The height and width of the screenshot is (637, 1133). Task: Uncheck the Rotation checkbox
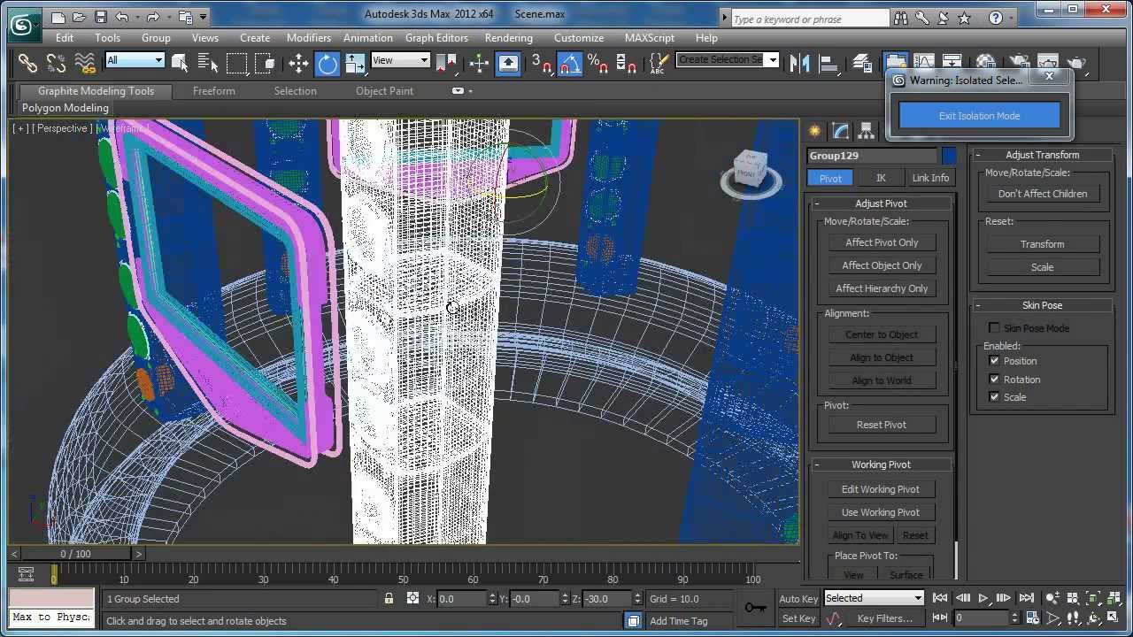point(994,380)
